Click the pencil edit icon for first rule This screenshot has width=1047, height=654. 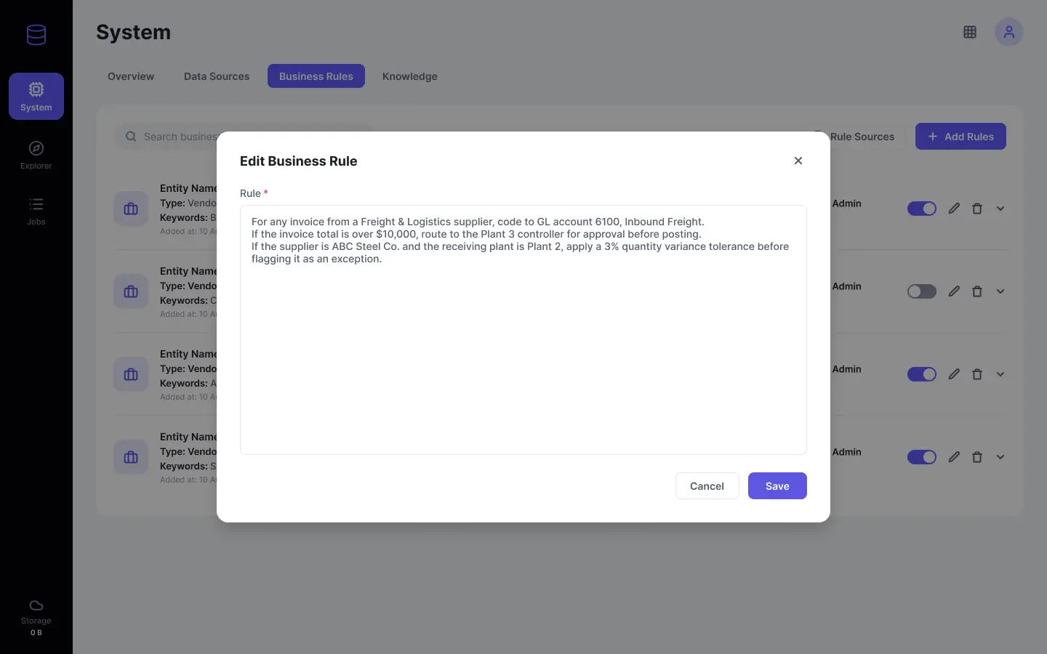pyautogui.click(x=954, y=209)
